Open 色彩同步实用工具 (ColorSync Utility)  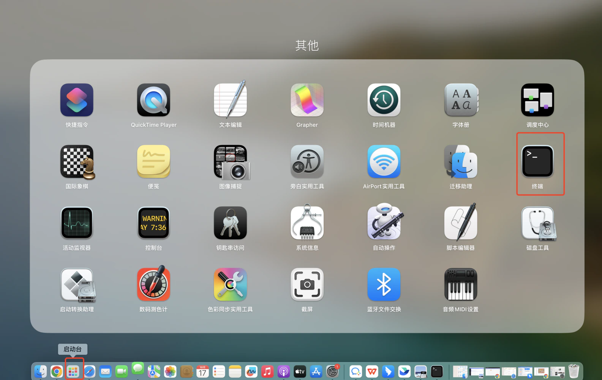[x=230, y=285]
